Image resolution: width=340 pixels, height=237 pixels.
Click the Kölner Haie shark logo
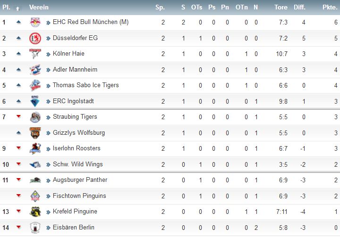pyautogui.click(x=35, y=54)
